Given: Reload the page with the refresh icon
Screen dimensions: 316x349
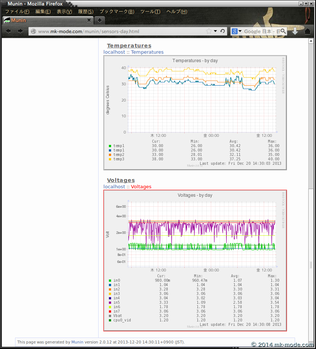Looking at the screenshot, I should pos(223,31).
